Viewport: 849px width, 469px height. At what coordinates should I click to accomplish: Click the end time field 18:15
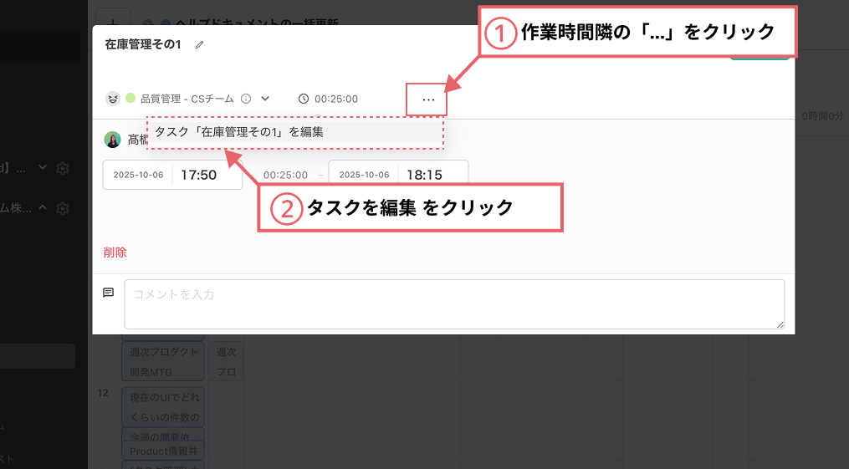point(425,175)
